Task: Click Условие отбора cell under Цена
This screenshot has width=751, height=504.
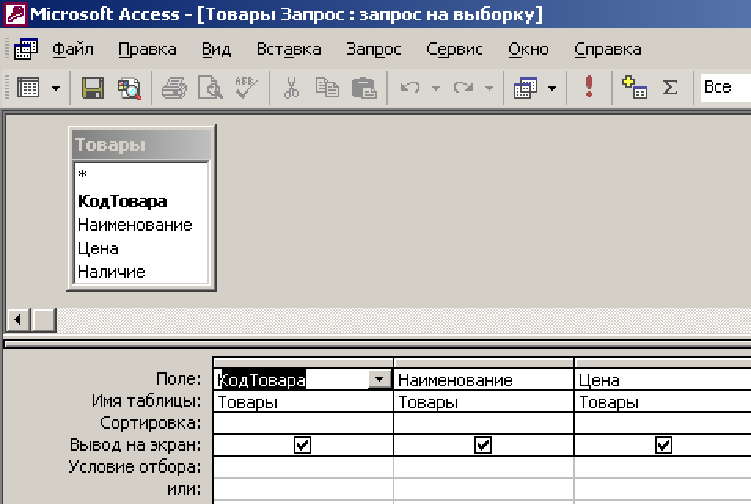Action: tap(663, 467)
